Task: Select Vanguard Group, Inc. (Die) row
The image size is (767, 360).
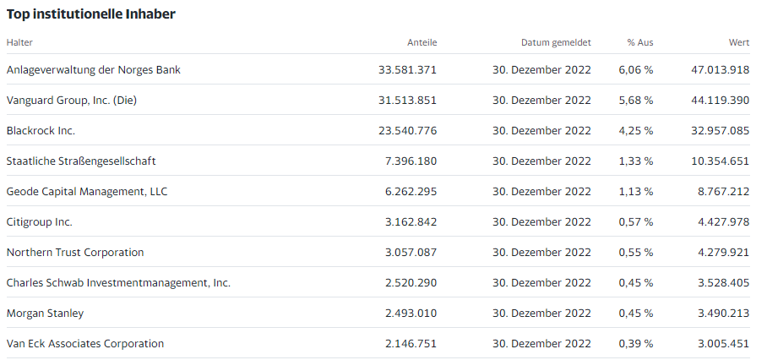Action: coord(378,101)
